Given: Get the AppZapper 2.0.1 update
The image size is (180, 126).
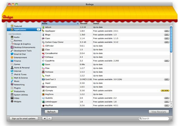Looking at the screenshot, I should tap(167, 31).
